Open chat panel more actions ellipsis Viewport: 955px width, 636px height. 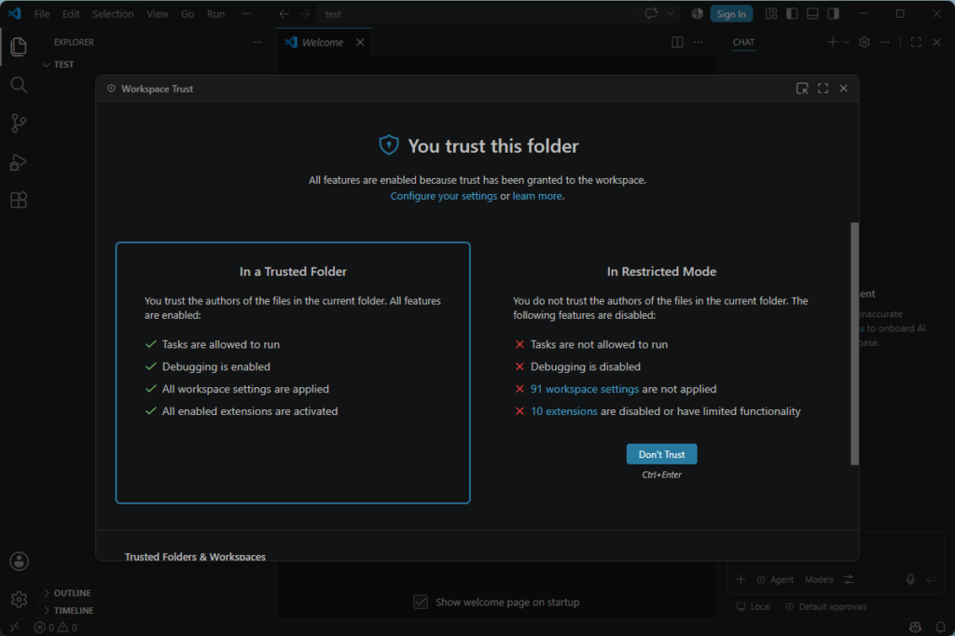pyautogui.click(x=885, y=42)
